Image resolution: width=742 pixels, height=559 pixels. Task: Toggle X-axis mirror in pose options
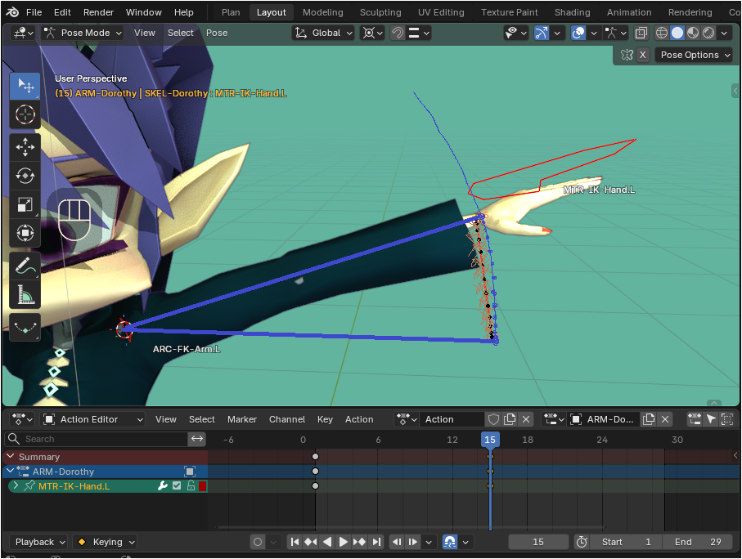pyautogui.click(x=642, y=55)
